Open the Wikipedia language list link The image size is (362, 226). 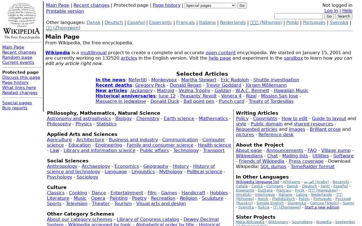[257, 182]
